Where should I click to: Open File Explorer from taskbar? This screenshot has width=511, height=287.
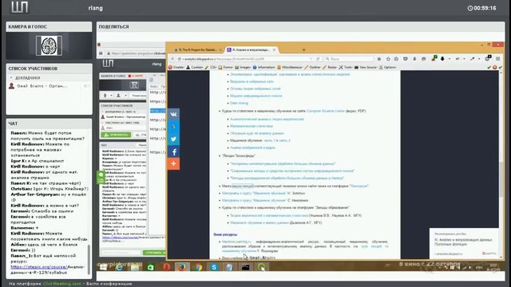135,267
